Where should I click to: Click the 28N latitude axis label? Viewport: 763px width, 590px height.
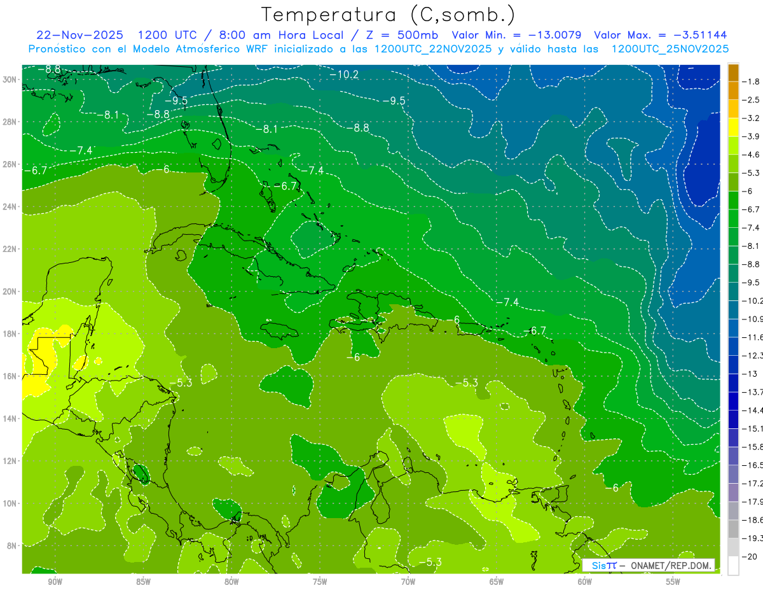pyautogui.click(x=10, y=122)
